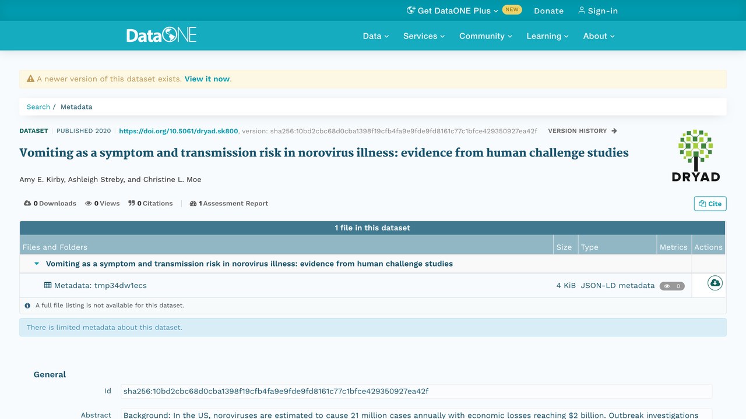Click the Version History arrow icon
Screen dimensions: 746x419
pyautogui.click(x=614, y=131)
